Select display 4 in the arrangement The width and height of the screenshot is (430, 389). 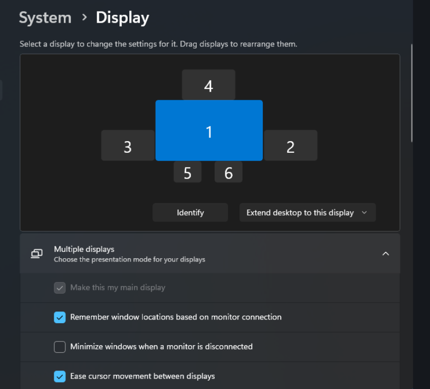click(208, 85)
